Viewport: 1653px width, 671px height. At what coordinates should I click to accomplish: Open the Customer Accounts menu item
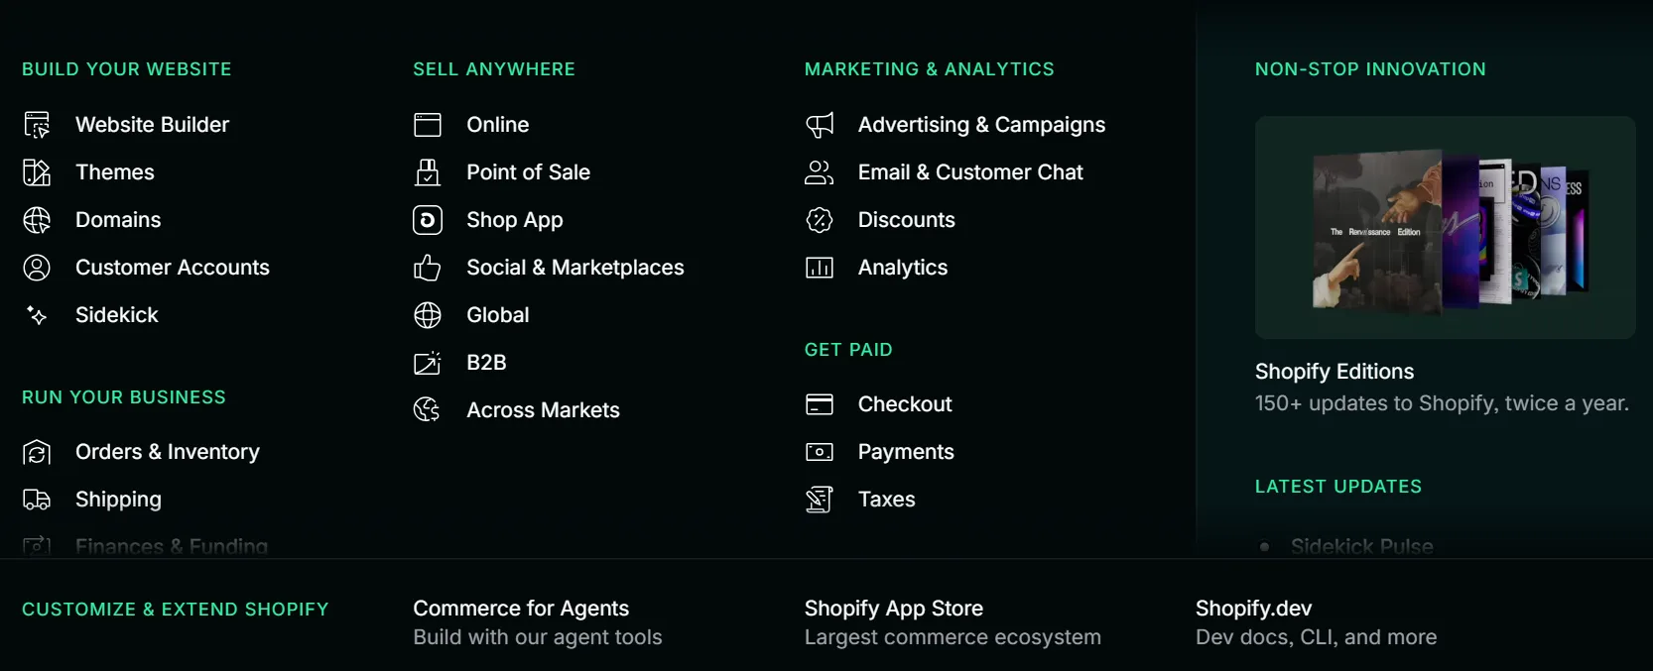tap(172, 268)
